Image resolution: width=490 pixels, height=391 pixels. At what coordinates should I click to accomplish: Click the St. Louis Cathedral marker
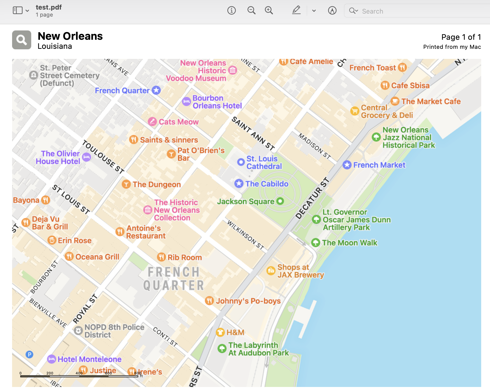(241, 162)
